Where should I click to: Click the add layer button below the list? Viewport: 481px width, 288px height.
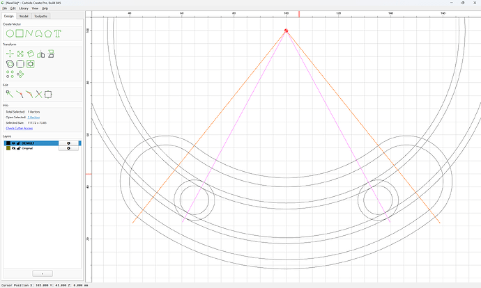point(43,273)
